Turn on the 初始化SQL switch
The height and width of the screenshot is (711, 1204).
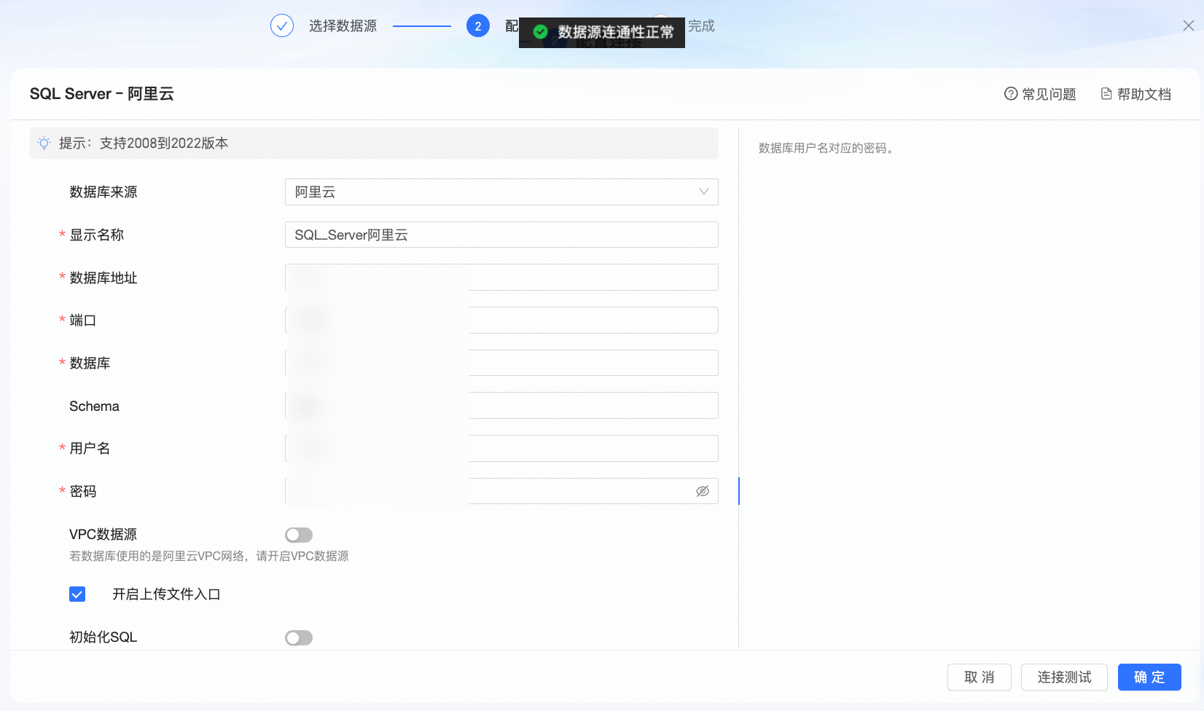pyautogui.click(x=299, y=638)
